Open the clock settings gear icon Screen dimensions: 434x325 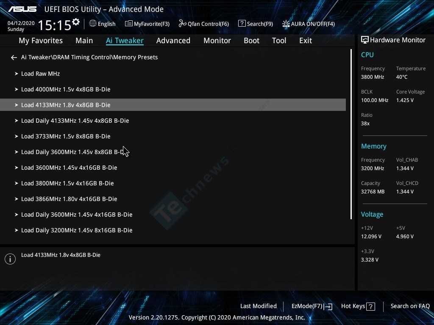point(76,22)
